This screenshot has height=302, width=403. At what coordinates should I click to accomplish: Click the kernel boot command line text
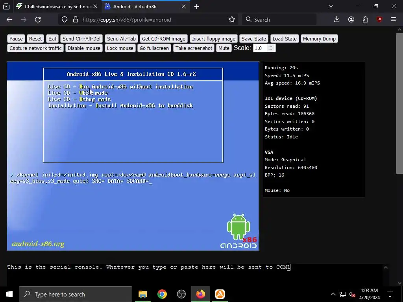(133, 178)
